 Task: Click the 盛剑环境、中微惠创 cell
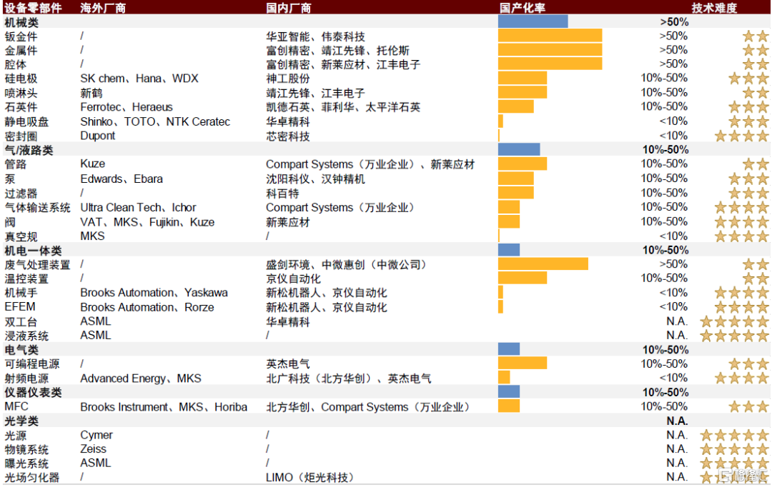[x=346, y=265]
